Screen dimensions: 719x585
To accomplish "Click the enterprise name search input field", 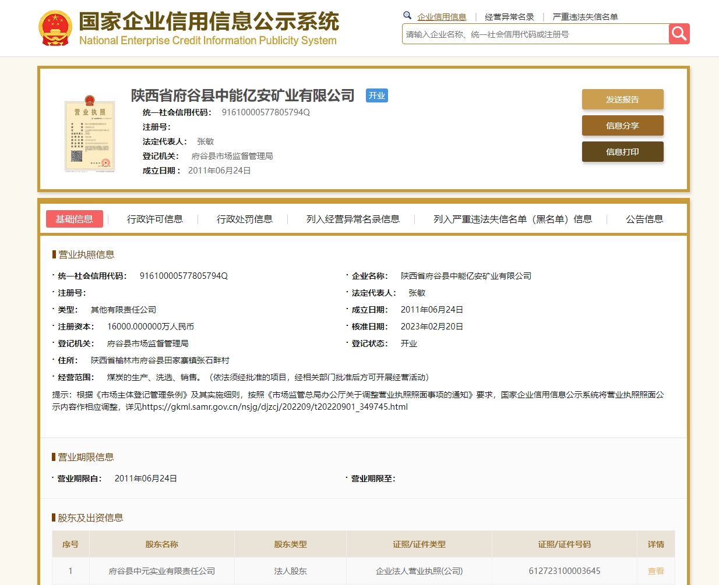I will point(535,34).
